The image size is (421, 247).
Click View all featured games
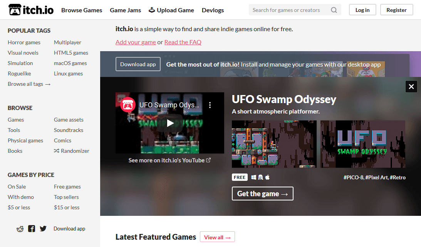(217, 237)
